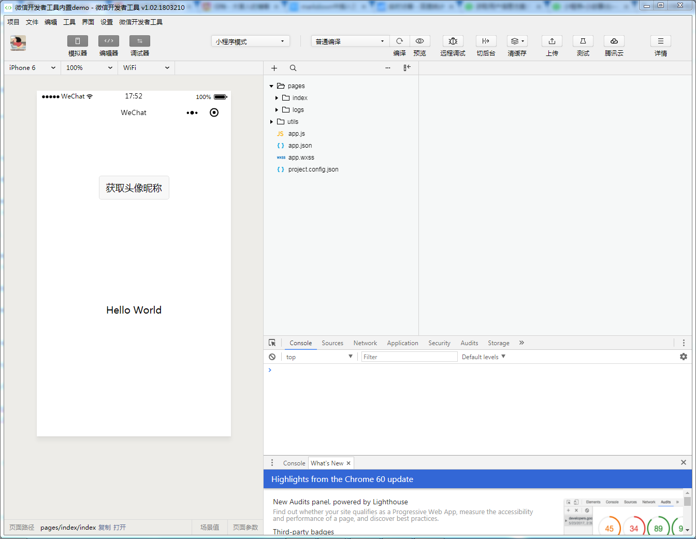Viewport: 696px width, 539px height.
Task: Open the 微信开发者工具 menu
Action: pyautogui.click(x=141, y=22)
